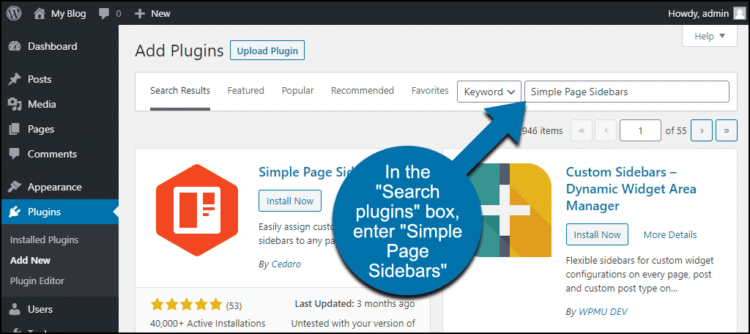The width and height of the screenshot is (750, 334).
Task: Install the Custom Sidebars plugin
Action: tap(597, 235)
